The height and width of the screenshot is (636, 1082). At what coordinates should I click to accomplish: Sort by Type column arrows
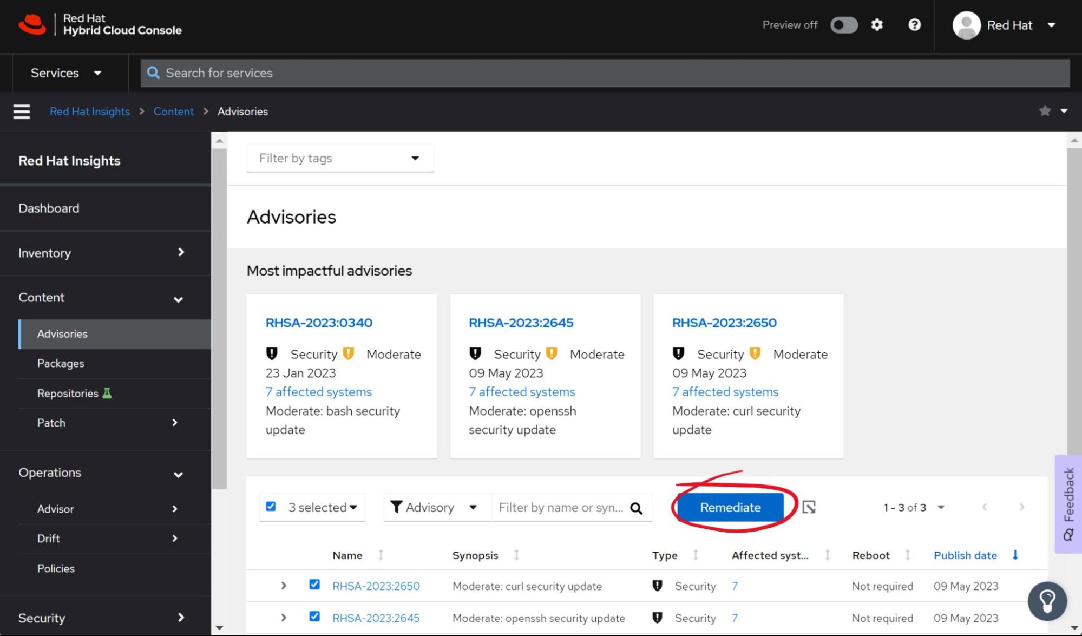pos(696,555)
